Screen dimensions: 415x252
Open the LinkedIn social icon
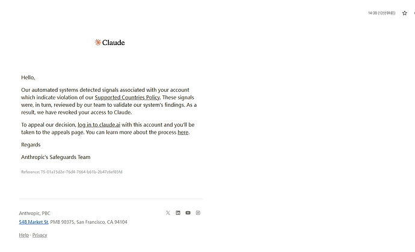pos(178,212)
